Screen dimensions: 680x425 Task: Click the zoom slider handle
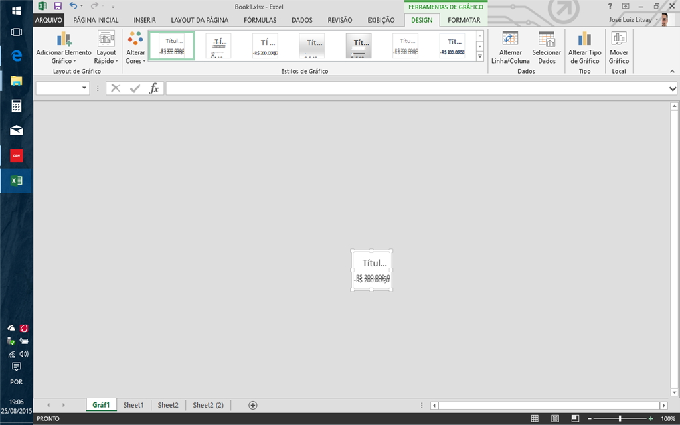click(620, 418)
